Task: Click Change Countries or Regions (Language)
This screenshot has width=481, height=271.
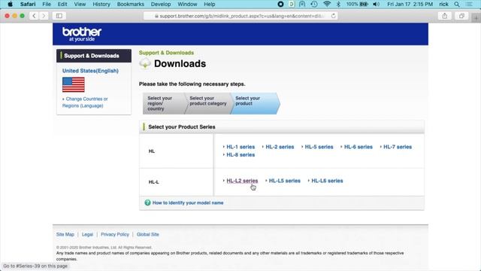Action: click(85, 102)
